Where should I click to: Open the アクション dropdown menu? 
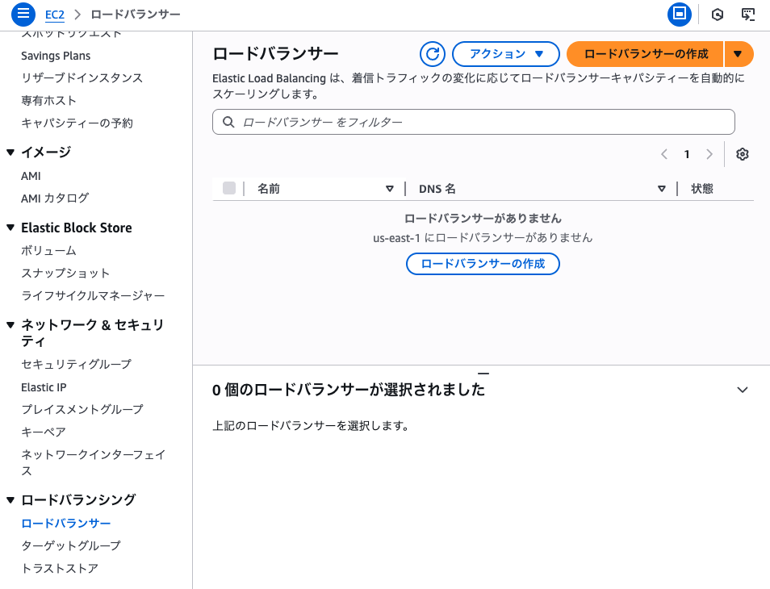pyautogui.click(x=508, y=54)
